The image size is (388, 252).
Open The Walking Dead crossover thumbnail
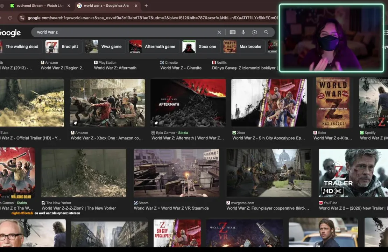tap(17, 173)
